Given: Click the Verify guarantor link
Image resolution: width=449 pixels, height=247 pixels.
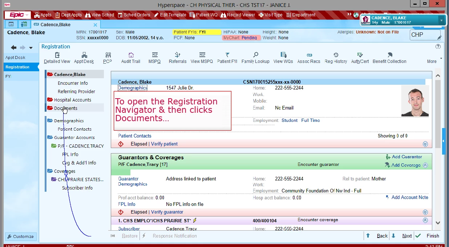Looking at the screenshot, I should [x=167, y=212].
